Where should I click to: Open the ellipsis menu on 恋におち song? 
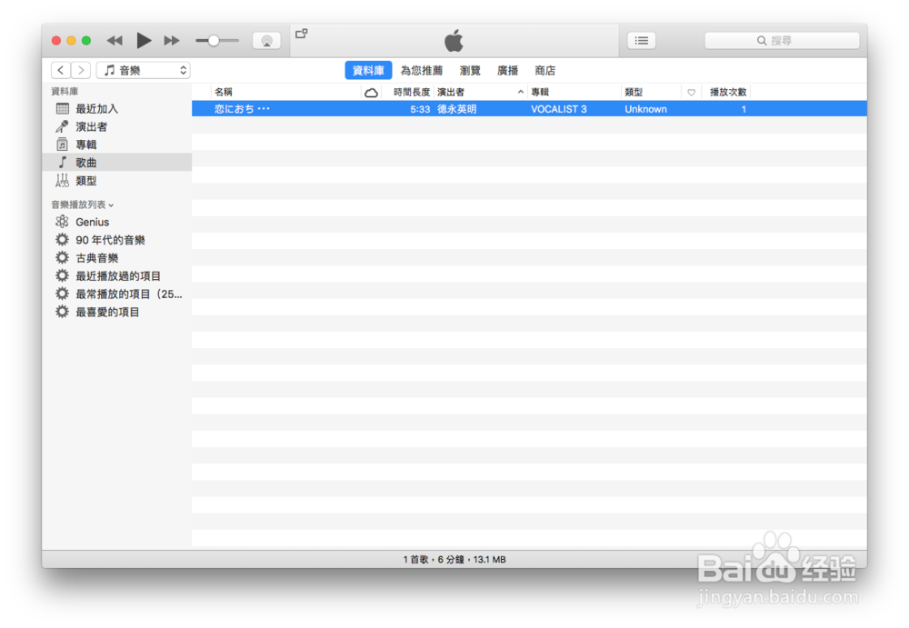(x=264, y=108)
